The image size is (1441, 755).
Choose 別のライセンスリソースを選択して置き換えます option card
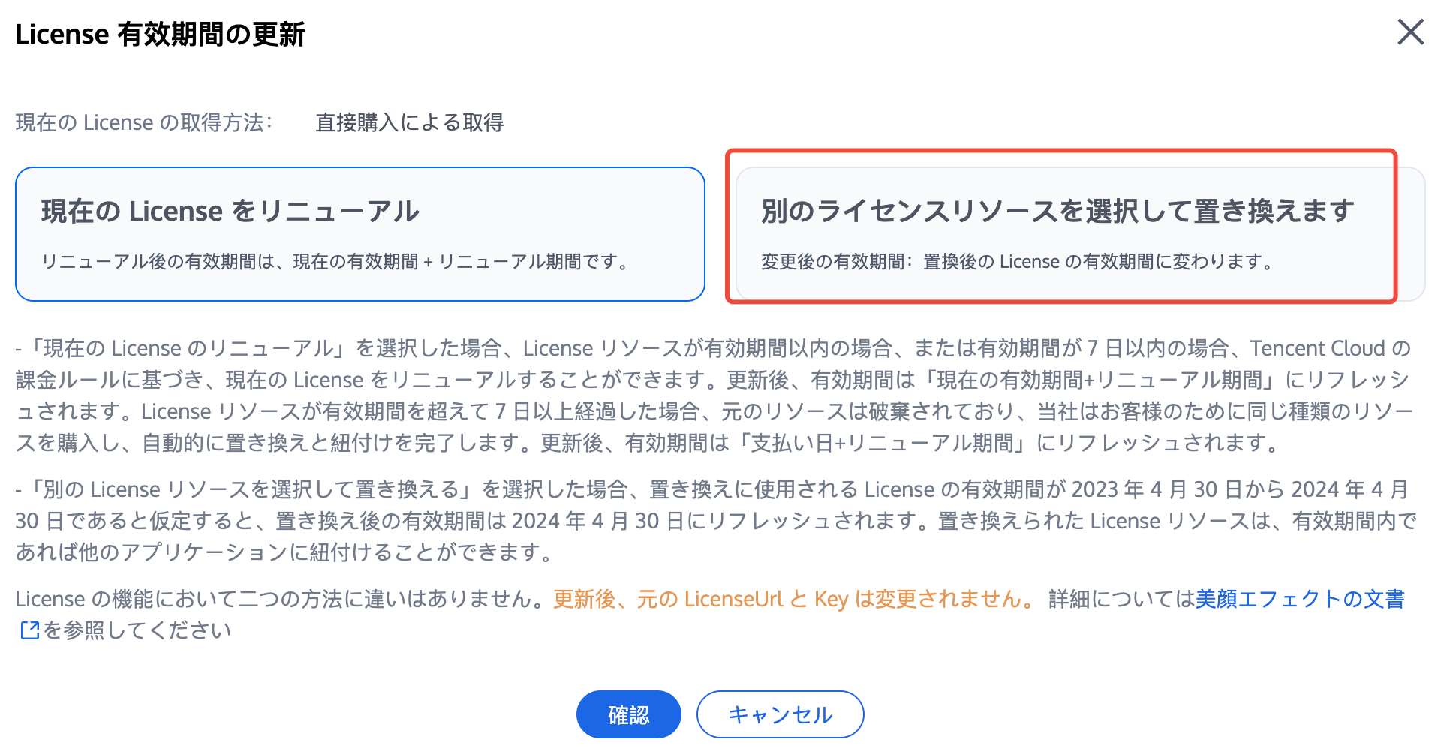click(1080, 234)
